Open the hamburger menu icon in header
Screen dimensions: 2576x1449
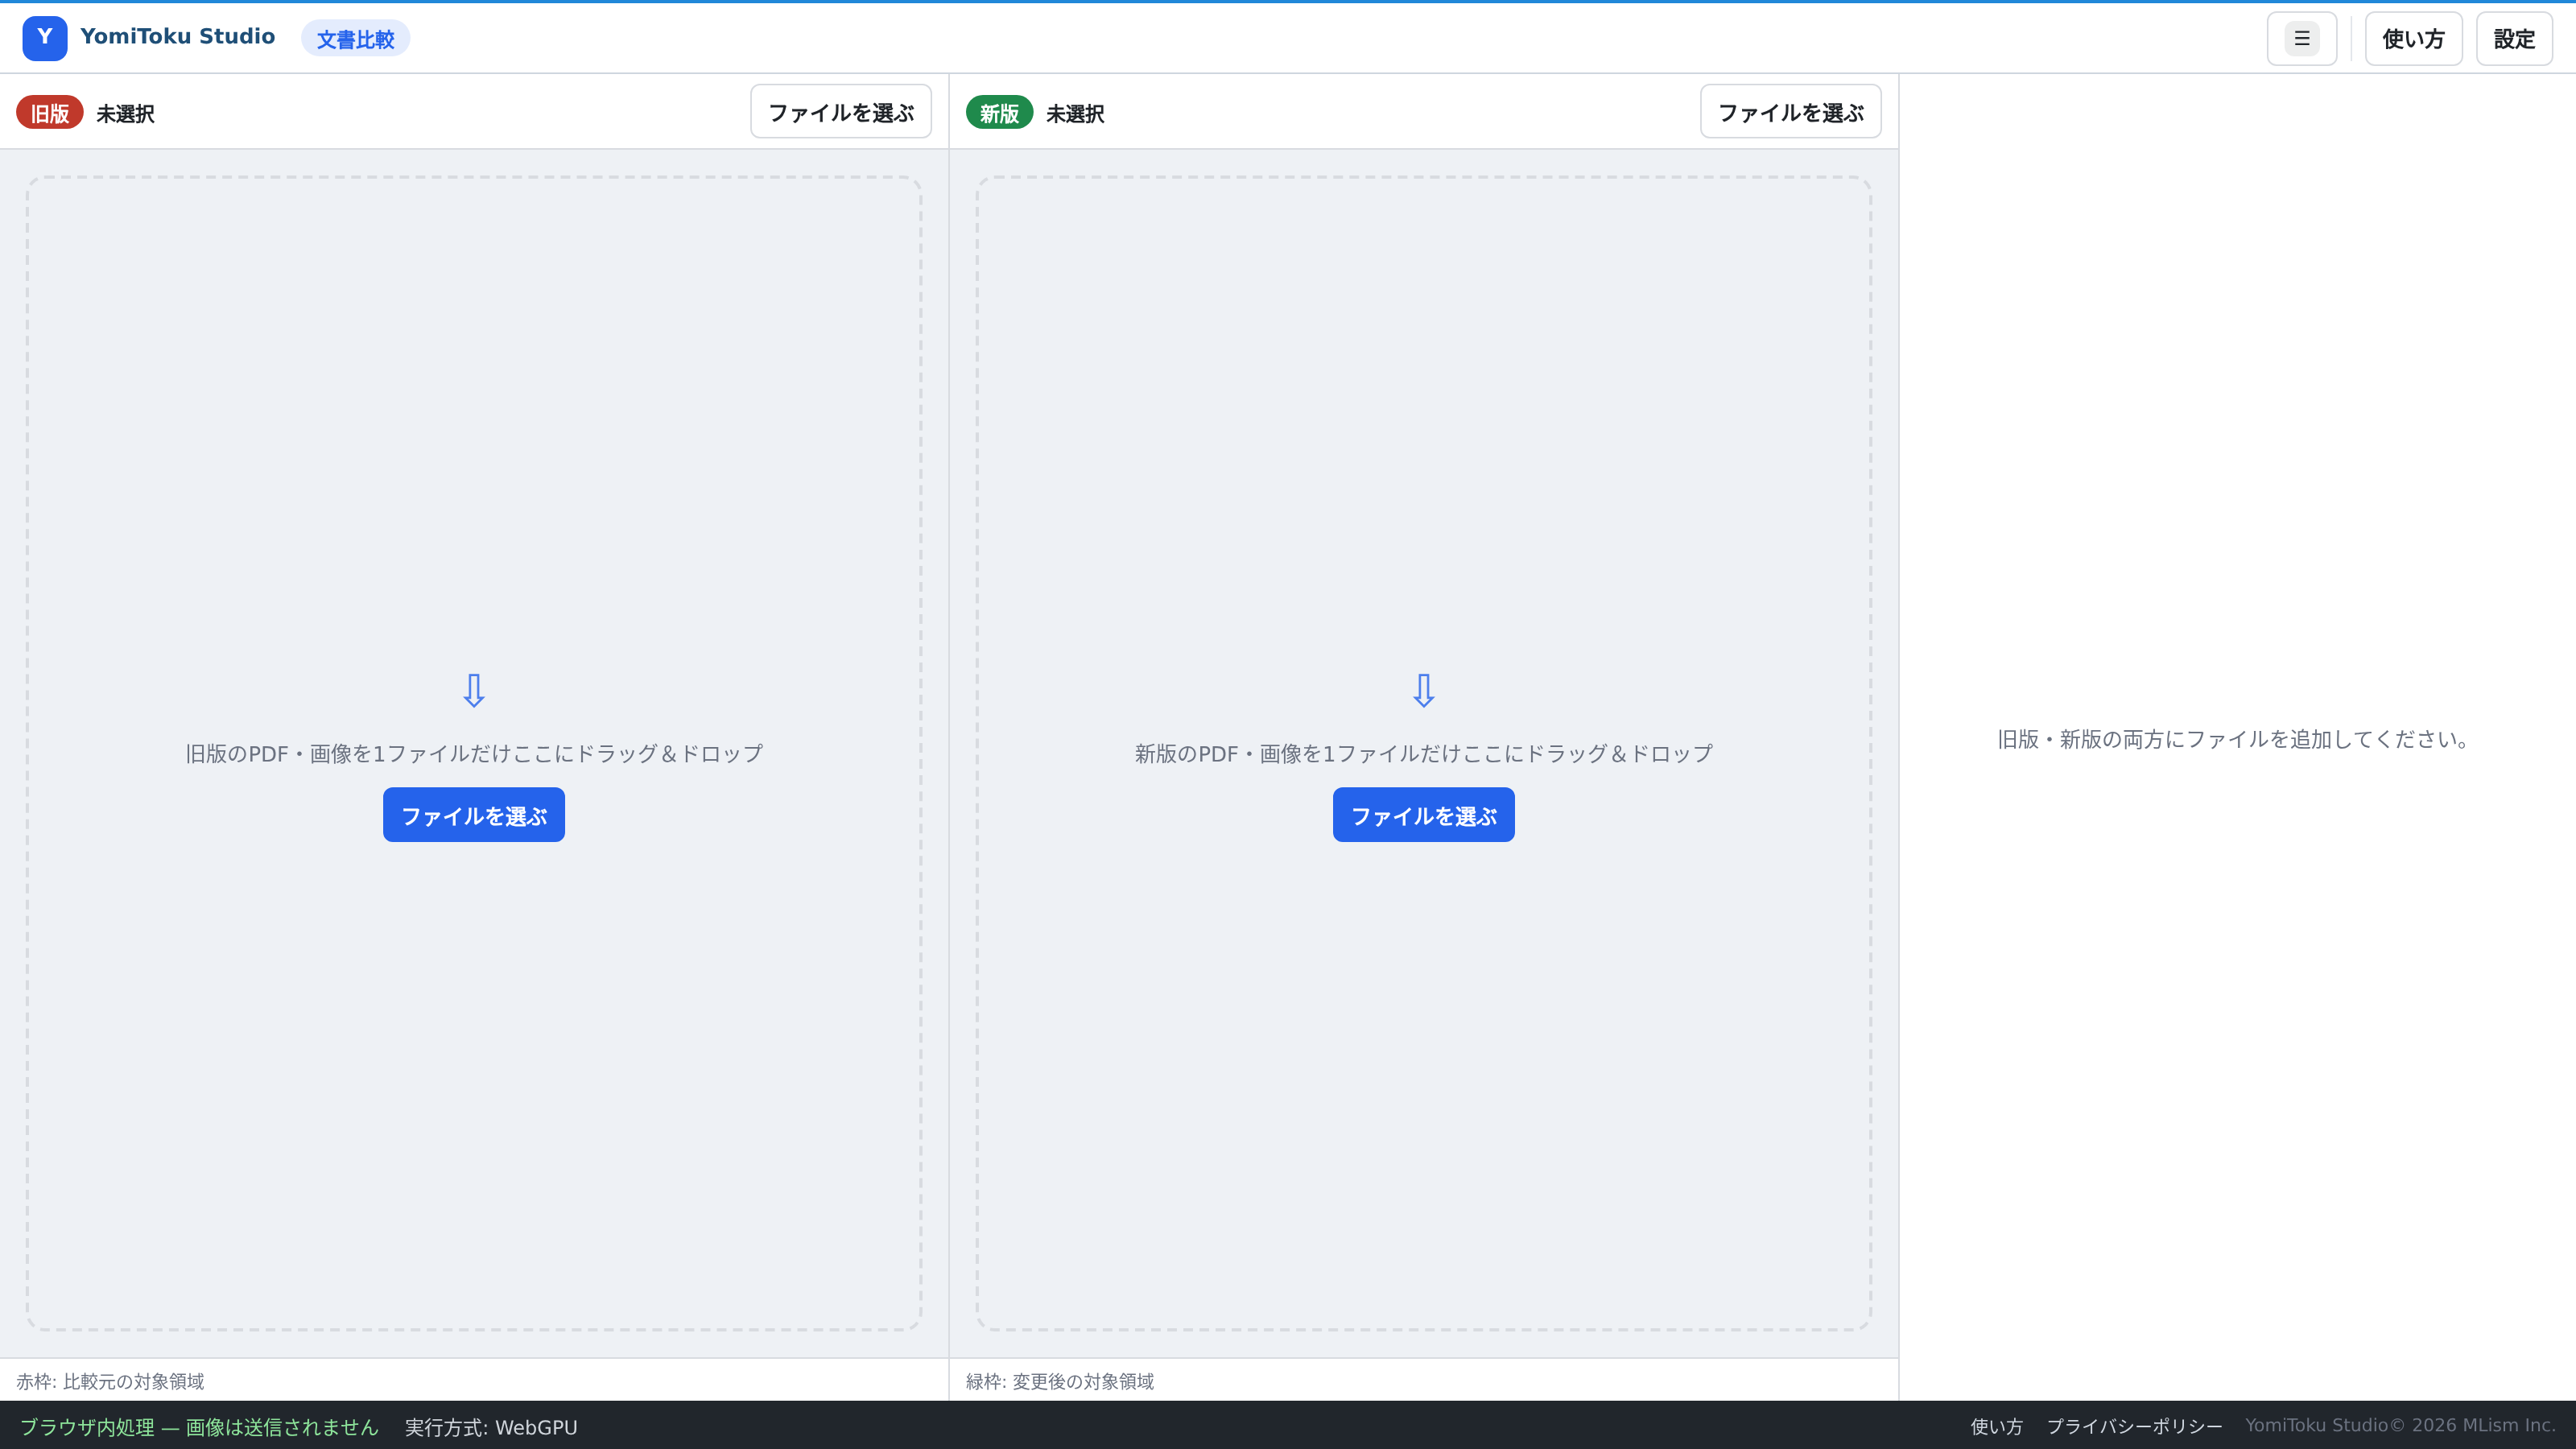pos(2301,39)
